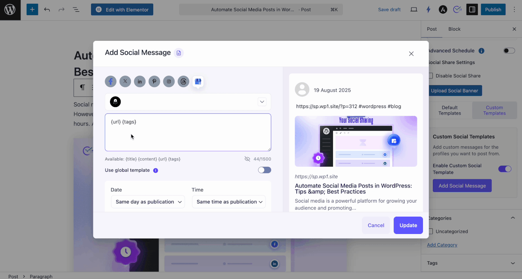The width and height of the screenshot is (522, 279).
Task: Toggle the settings sidebar panel icon
Action: pyautogui.click(x=472, y=9)
